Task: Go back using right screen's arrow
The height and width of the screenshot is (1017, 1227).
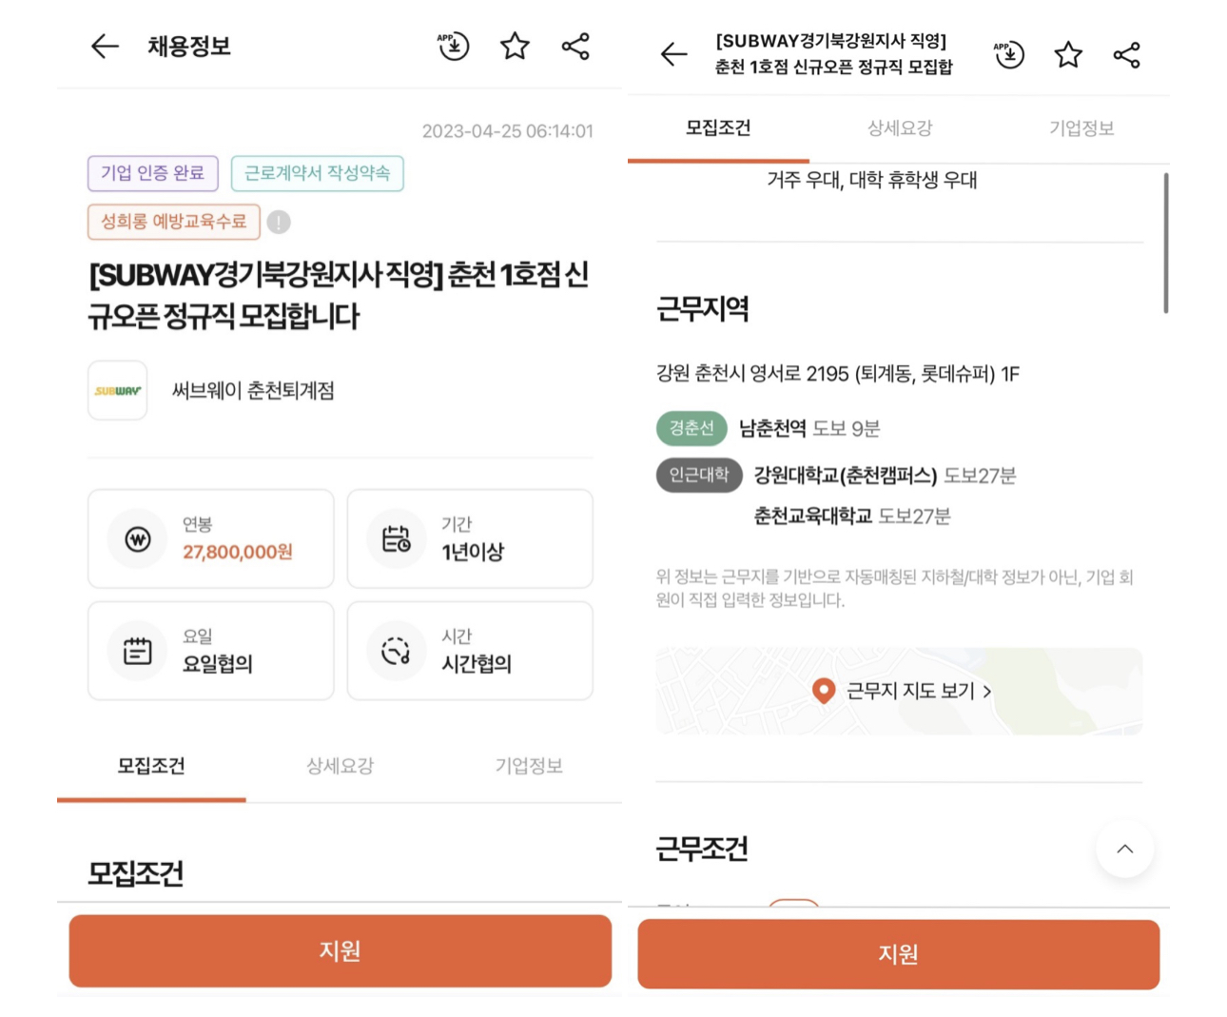Action: pos(673,54)
